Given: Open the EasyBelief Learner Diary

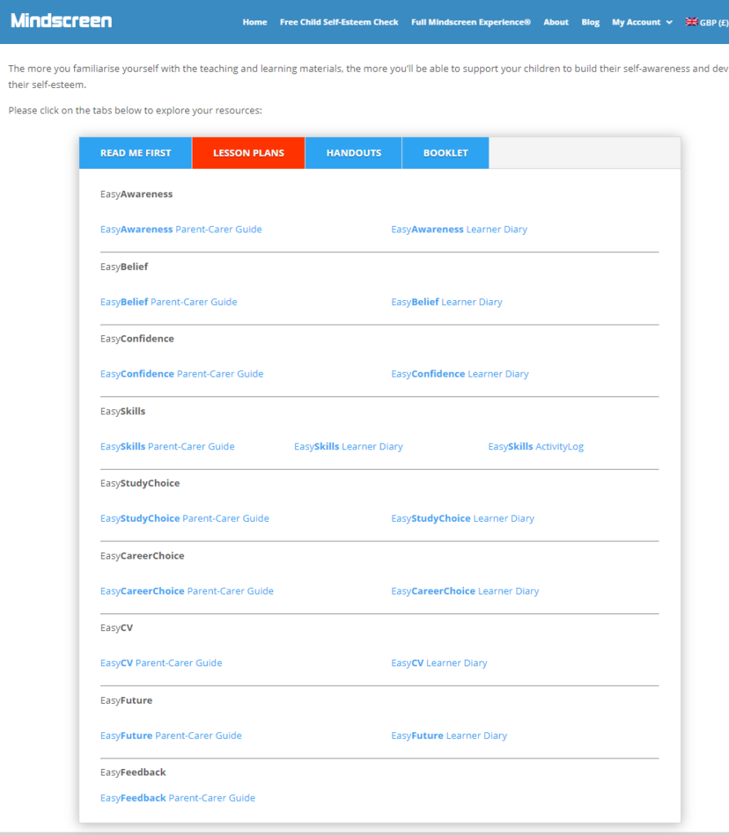Looking at the screenshot, I should pos(447,302).
